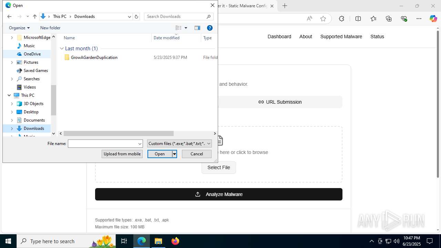The height and width of the screenshot is (248, 441).
Task: Open view options dropdown arrow
Action: click(186, 28)
